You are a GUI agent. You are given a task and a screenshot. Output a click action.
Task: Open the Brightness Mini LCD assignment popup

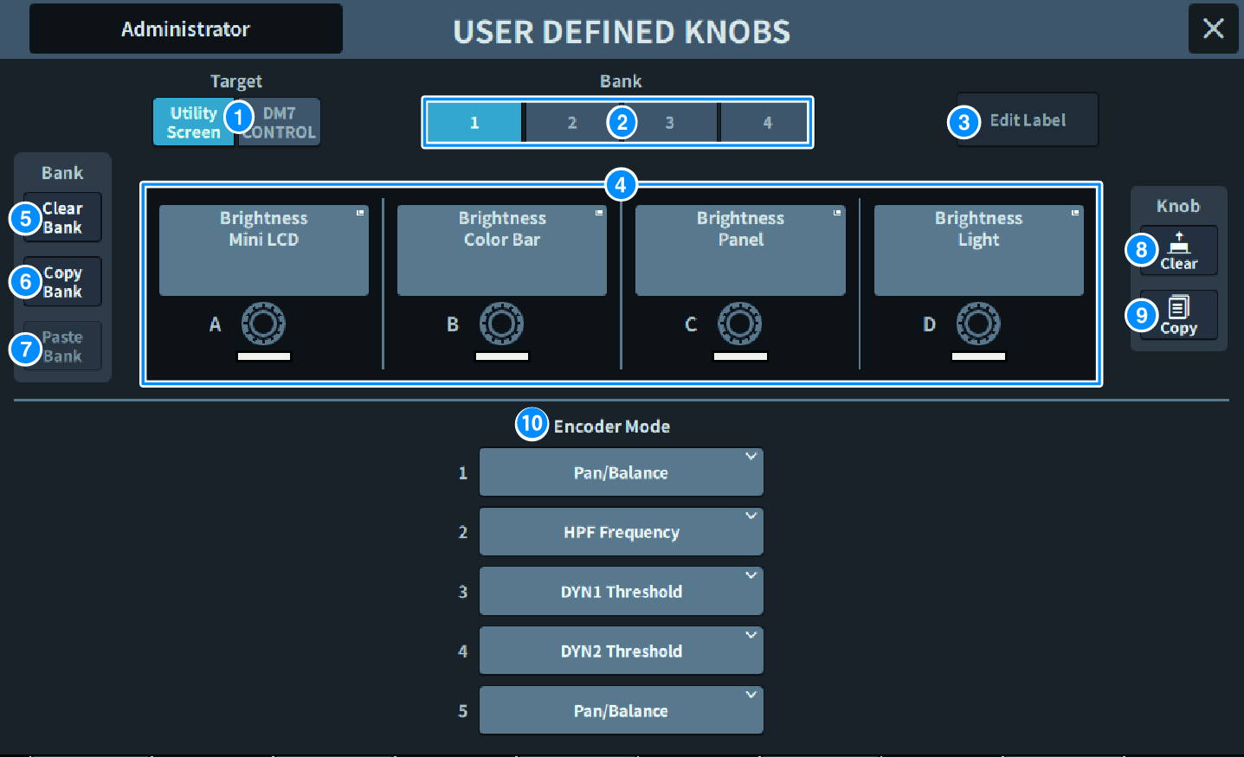pyautogui.click(x=263, y=250)
